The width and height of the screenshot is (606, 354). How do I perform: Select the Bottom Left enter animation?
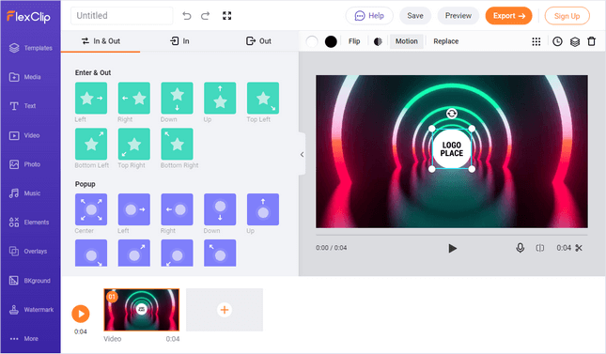point(91,144)
